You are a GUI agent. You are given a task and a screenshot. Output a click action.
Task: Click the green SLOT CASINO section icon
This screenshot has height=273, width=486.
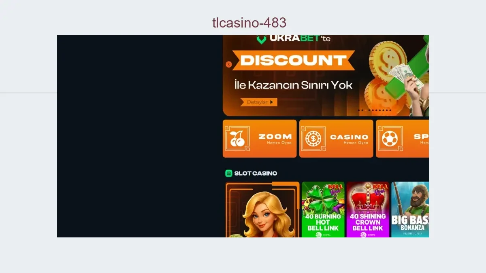point(229,173)
